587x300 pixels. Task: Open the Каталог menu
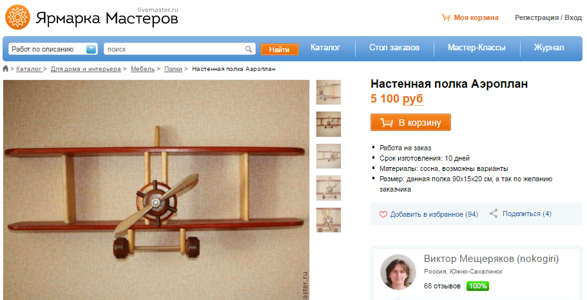click(x=325, y=48)
